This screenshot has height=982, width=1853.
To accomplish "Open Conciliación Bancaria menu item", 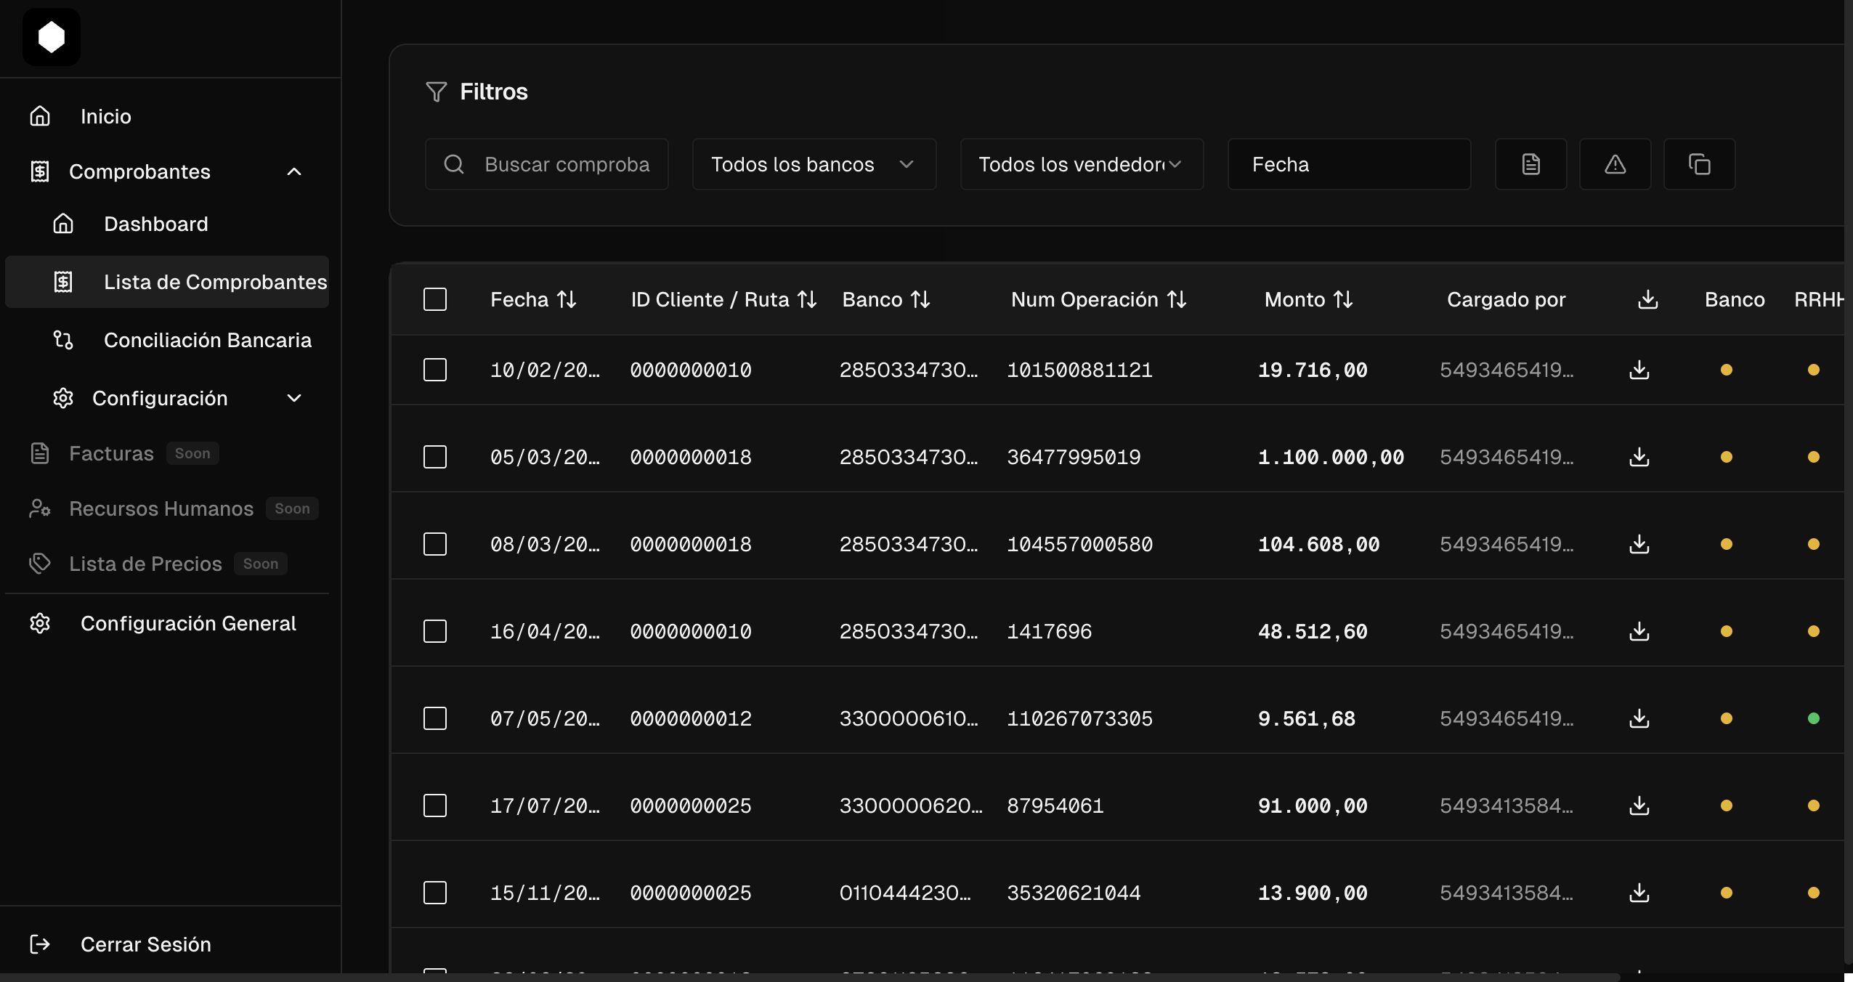I will (207, 340).
